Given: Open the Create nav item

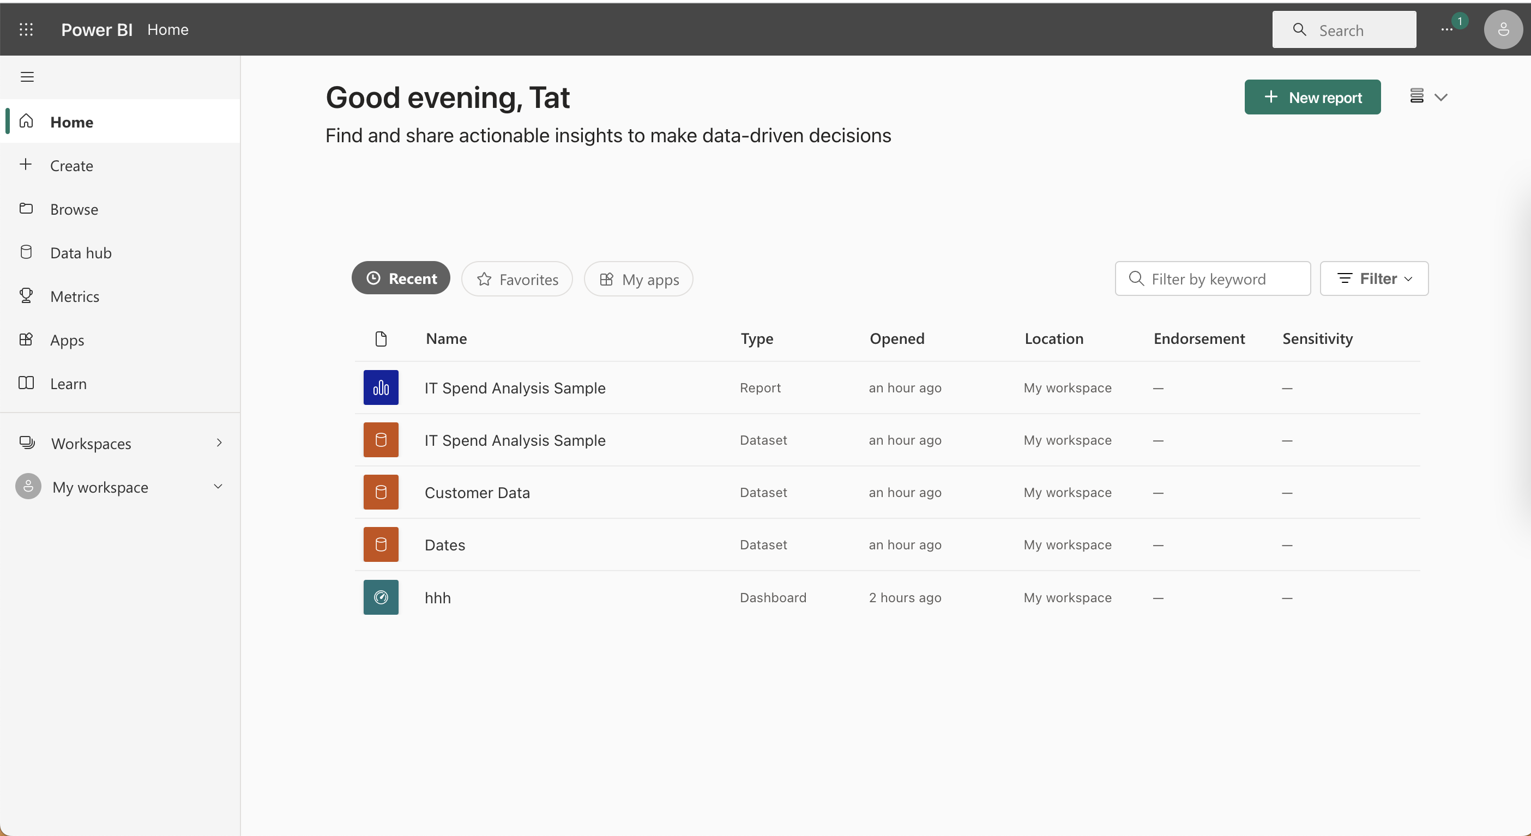Looking at the screenshot, I should click(x=120, y=165).
